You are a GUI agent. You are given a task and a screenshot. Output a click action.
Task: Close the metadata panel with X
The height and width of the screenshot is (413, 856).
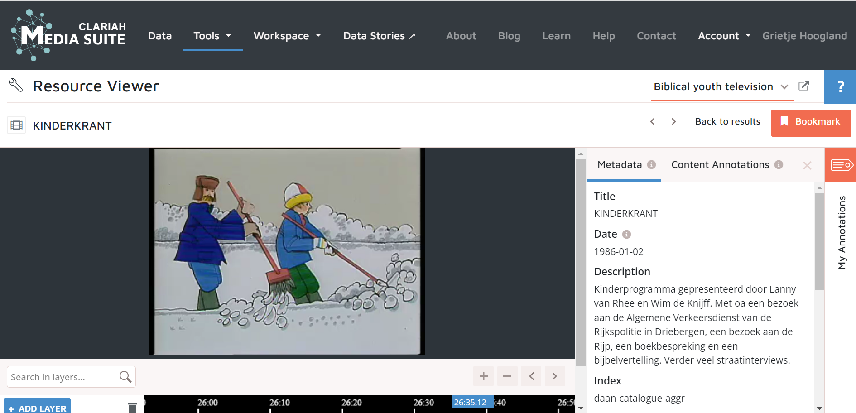pos(807,166)
